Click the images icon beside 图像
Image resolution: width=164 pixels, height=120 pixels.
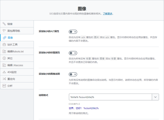[x=4, y=38]
